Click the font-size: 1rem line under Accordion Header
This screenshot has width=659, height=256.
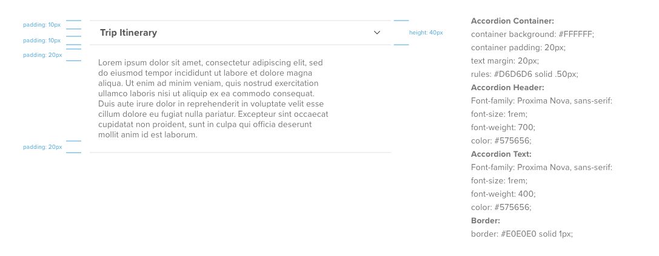(499, 114)
